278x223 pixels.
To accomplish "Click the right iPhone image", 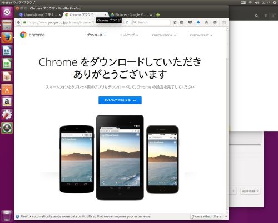I will coord(162,159).
